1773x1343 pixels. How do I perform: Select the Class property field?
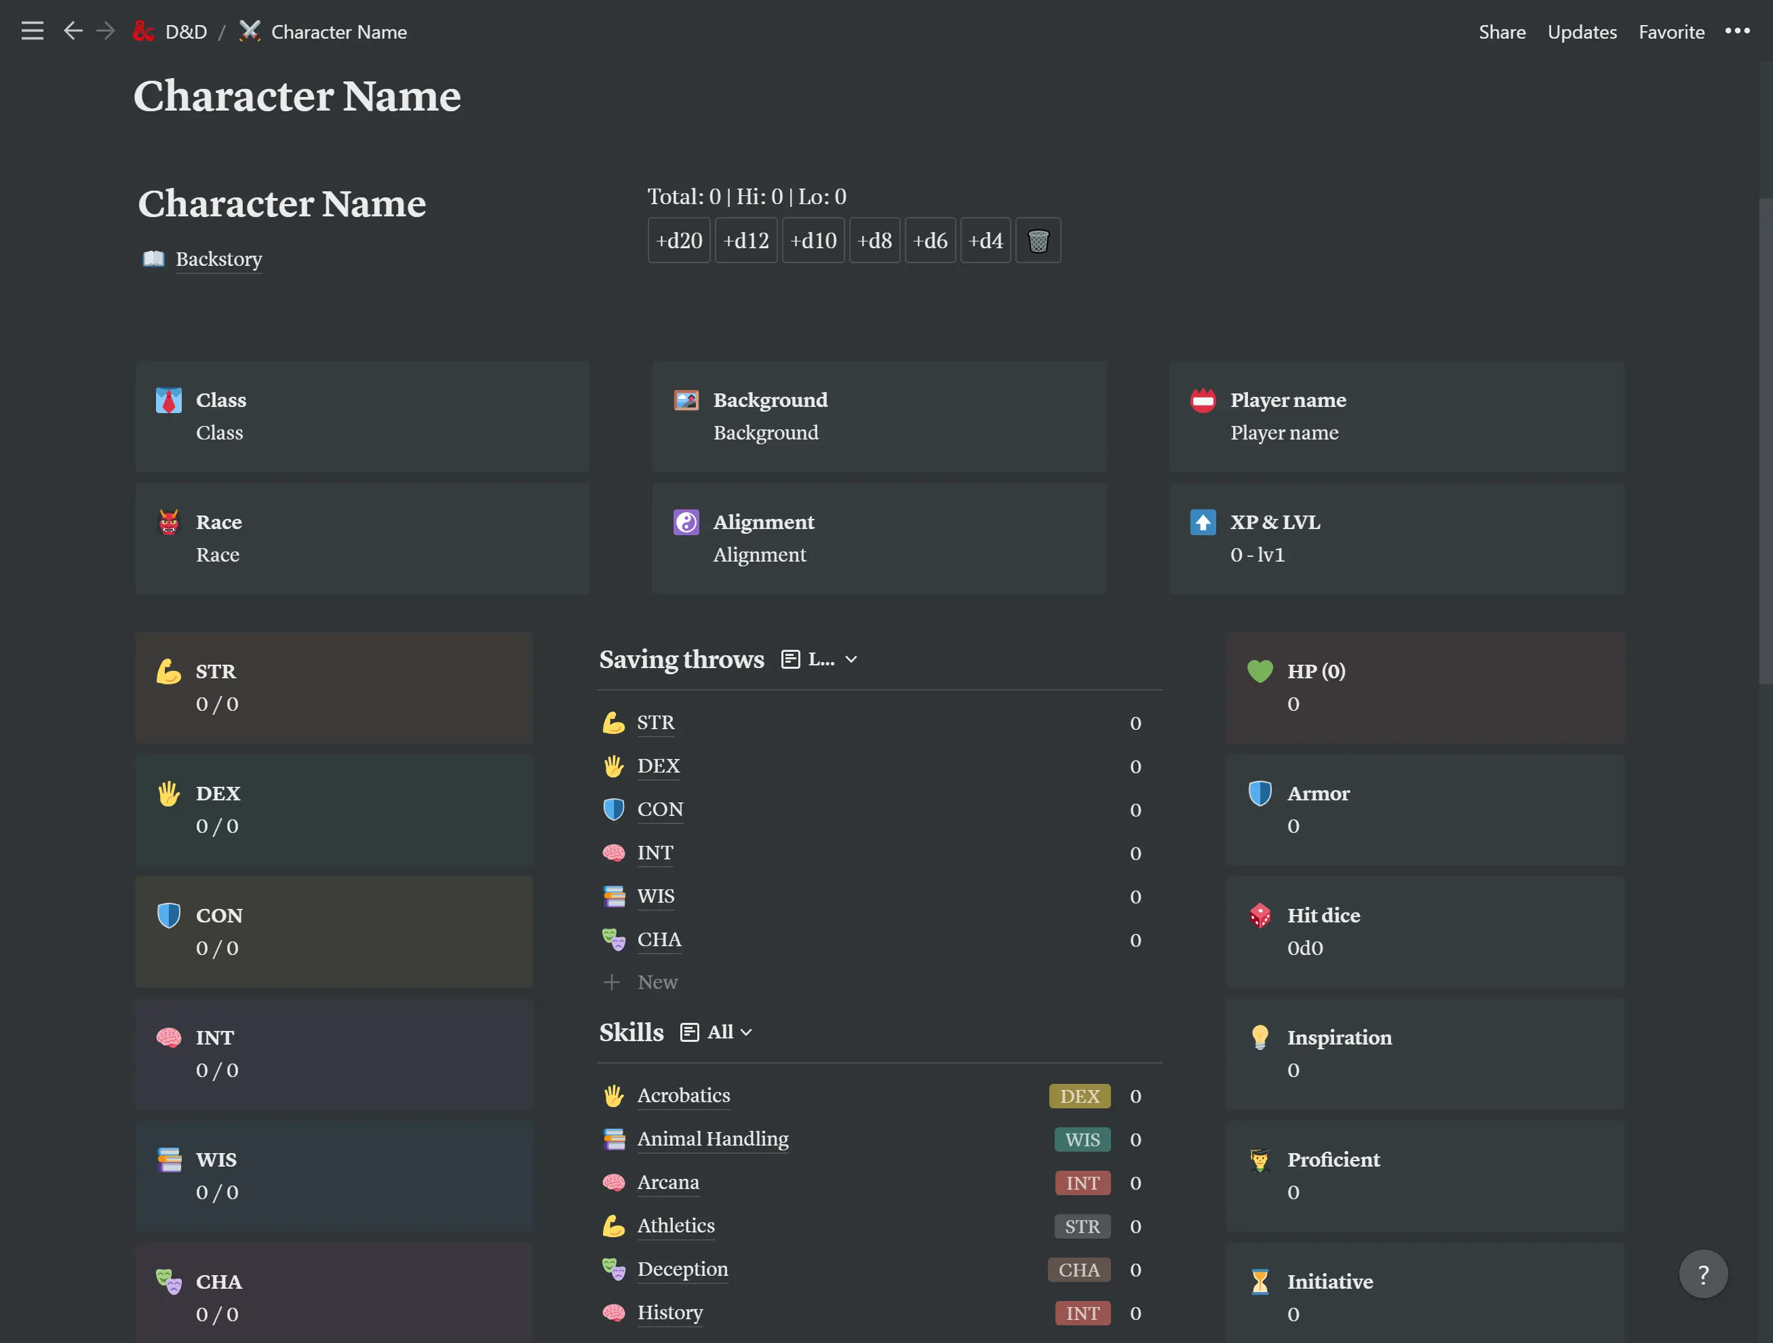click(x=218, y=431)
